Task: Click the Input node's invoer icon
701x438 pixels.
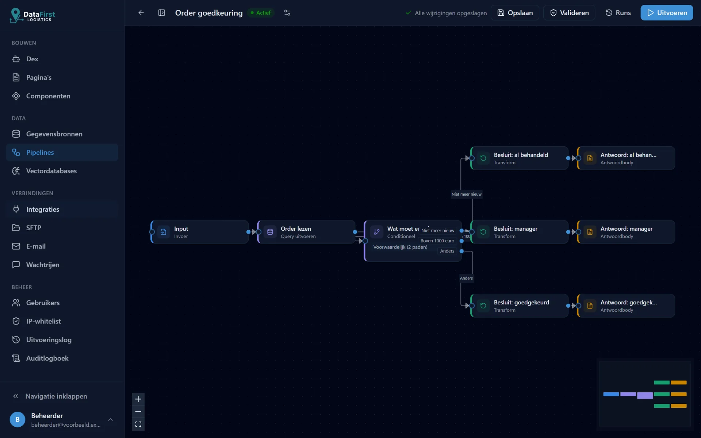Action: pyautogui.click(x=163, y=232)
